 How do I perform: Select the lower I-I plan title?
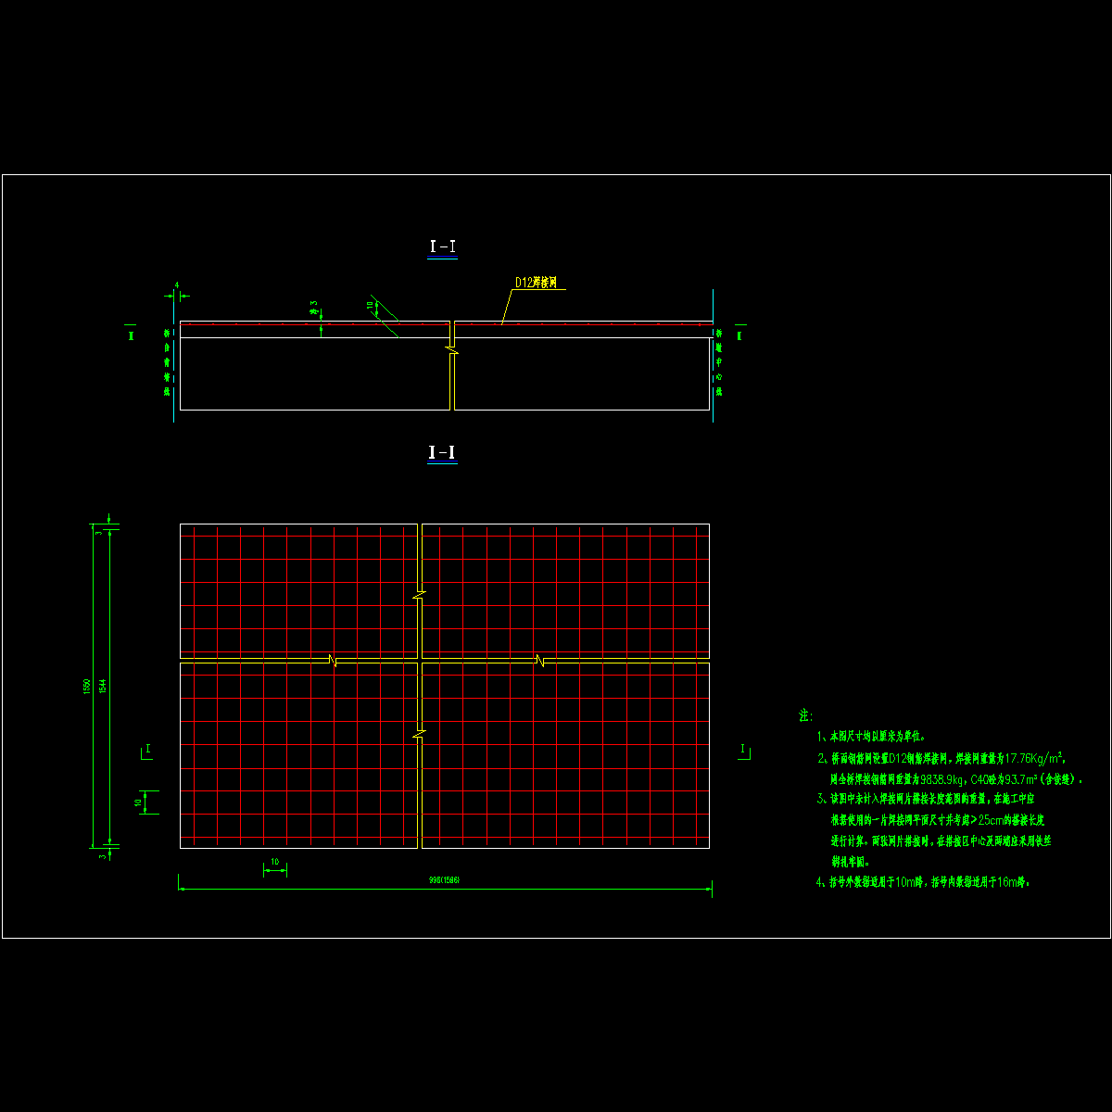(x=442, y=453)
